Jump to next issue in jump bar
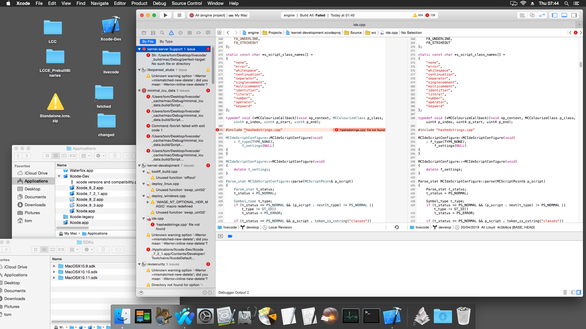 (x=581, y=33)
